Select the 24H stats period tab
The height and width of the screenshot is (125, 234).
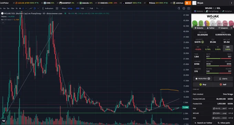tap(228, 48)
